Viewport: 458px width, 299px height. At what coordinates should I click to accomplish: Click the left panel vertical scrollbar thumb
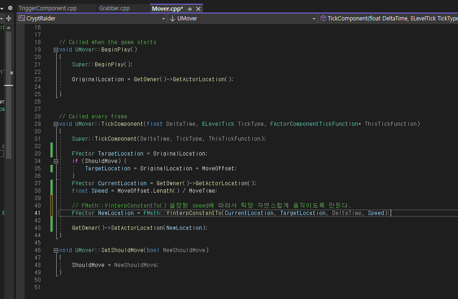9,95
